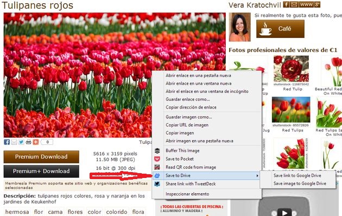
Task: Click the QR code icon in context menu
Action: coord(157,167)
